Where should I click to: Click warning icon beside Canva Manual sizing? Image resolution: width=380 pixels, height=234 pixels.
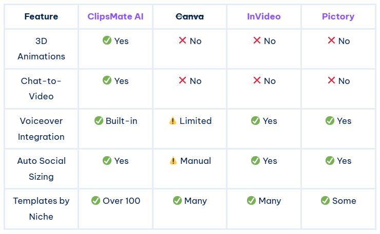tap(173, 161)
